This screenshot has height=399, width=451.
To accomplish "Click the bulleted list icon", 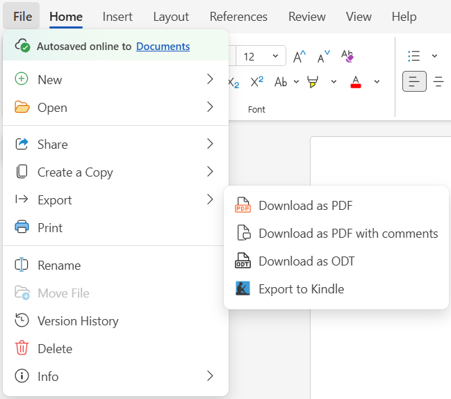I will coord(414,56).
